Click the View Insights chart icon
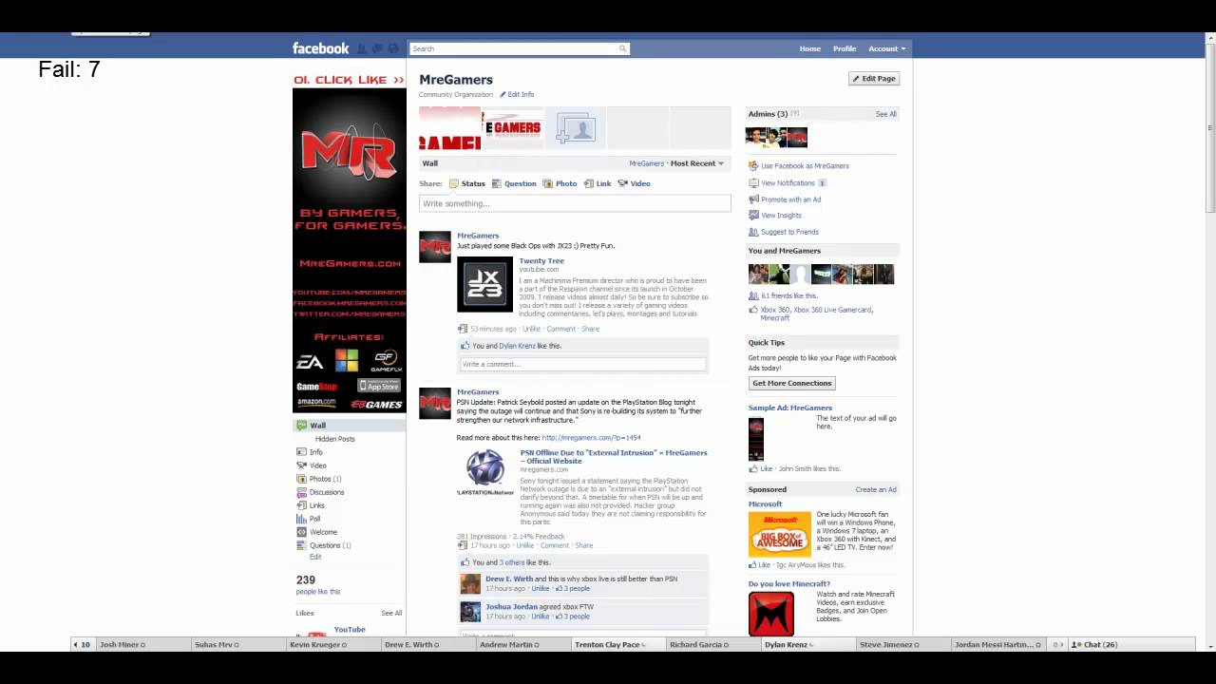1216x684 pixels. [x=753, y=216]
